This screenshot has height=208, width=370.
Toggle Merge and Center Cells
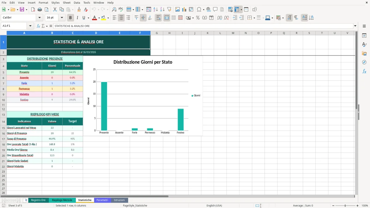tap(167, 18)
